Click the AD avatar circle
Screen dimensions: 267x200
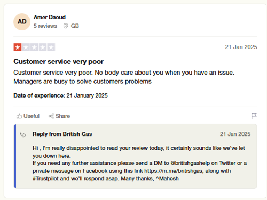[x=22, y=22]
